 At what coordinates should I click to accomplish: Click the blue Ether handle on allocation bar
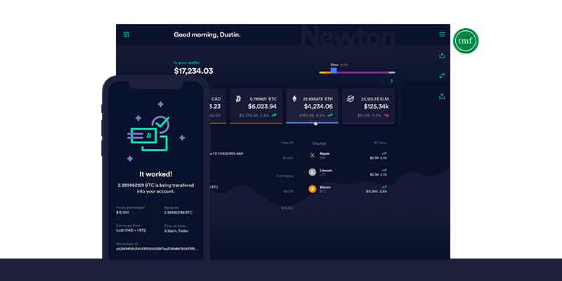point(334,70)
